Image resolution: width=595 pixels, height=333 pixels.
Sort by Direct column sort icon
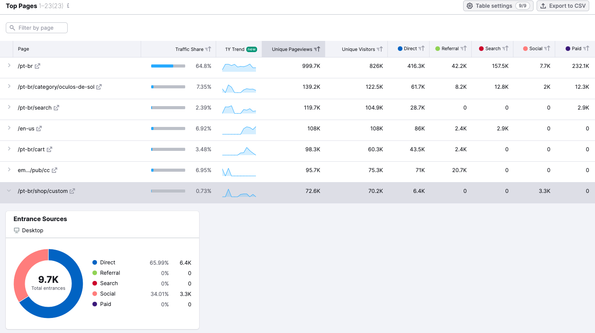tap(421, 49)
